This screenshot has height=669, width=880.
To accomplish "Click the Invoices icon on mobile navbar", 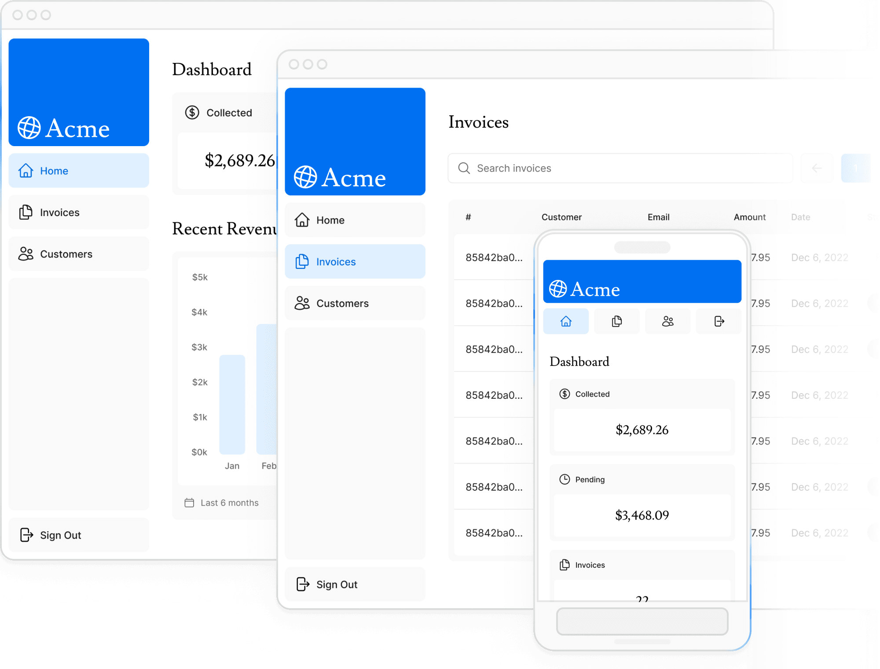I will click(x=616, y=321).
